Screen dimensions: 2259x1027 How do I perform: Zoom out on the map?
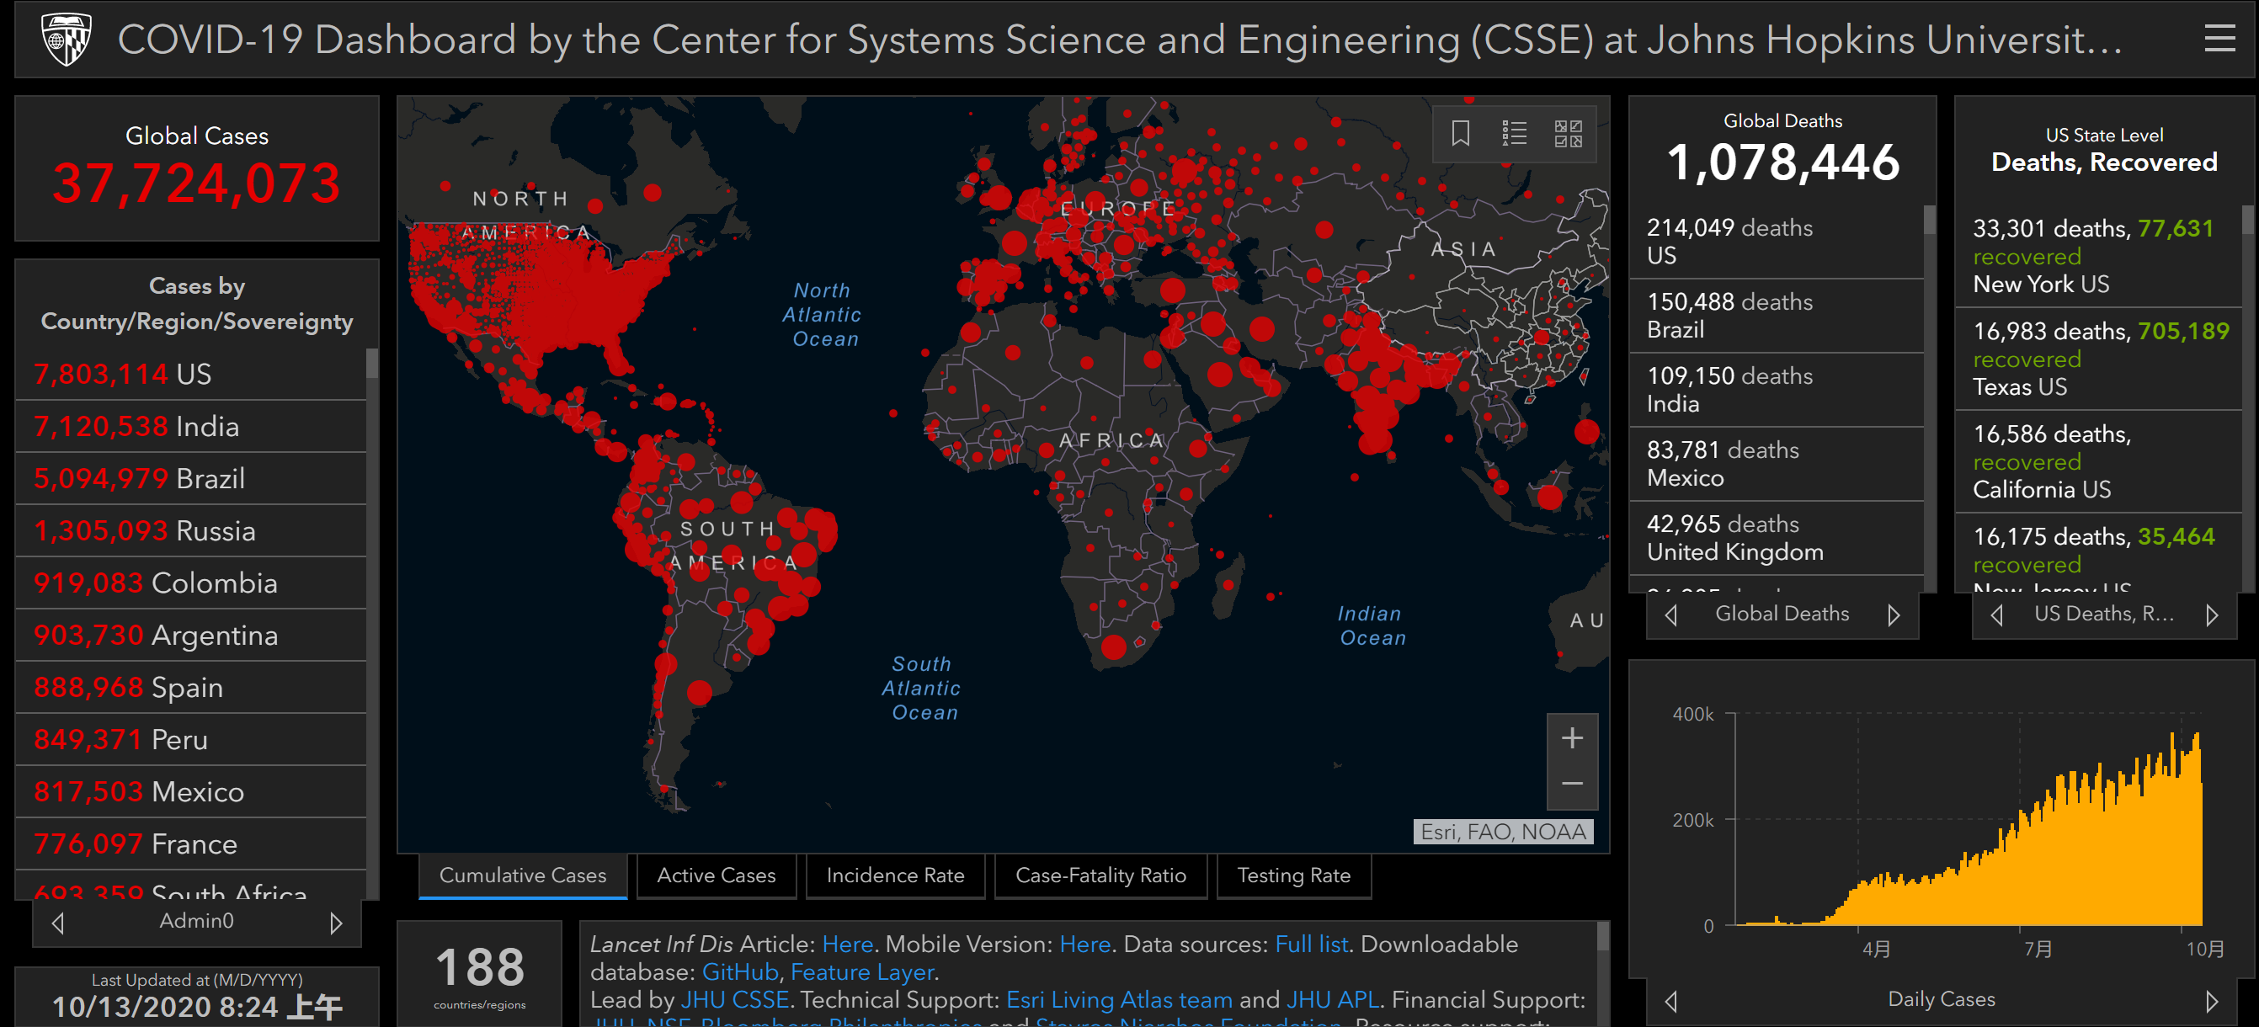click(x=1571, y=783)
